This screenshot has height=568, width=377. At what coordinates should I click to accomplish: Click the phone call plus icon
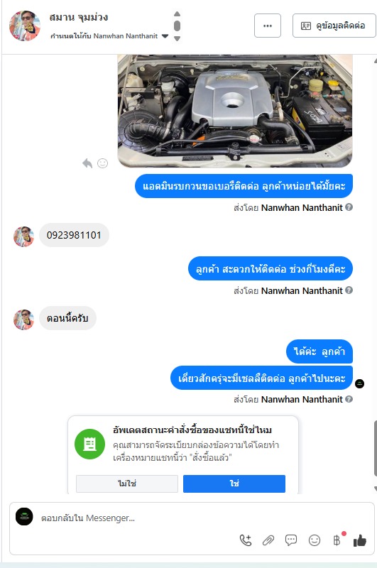click(x=246, y=540)
